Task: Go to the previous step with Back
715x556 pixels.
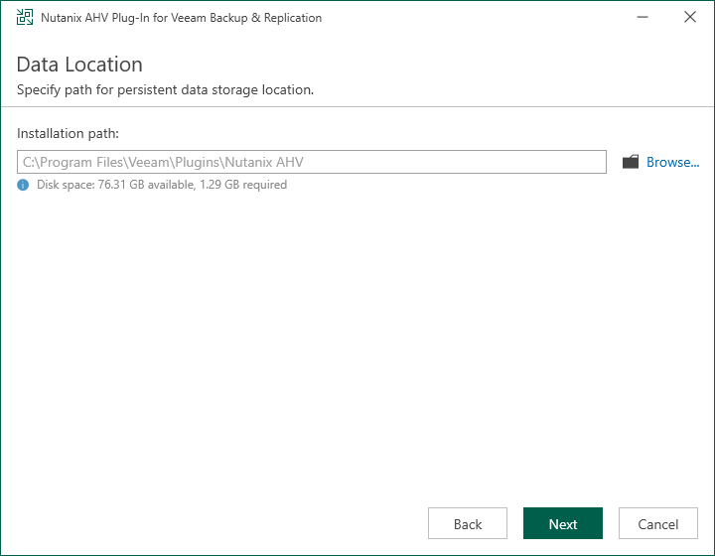Action: [x=468, y=524]
